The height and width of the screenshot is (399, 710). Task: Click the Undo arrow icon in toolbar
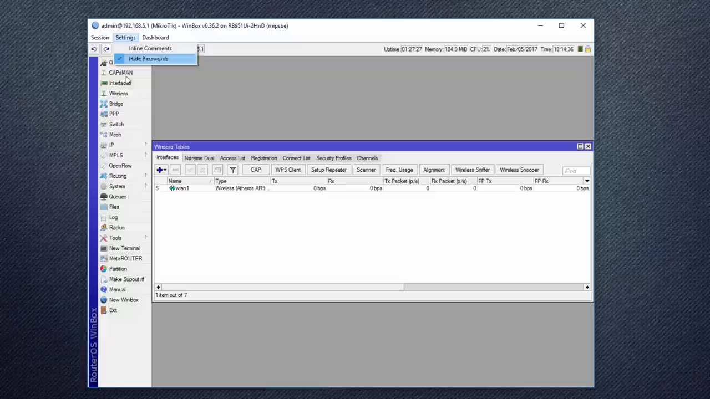pos(94,49)
